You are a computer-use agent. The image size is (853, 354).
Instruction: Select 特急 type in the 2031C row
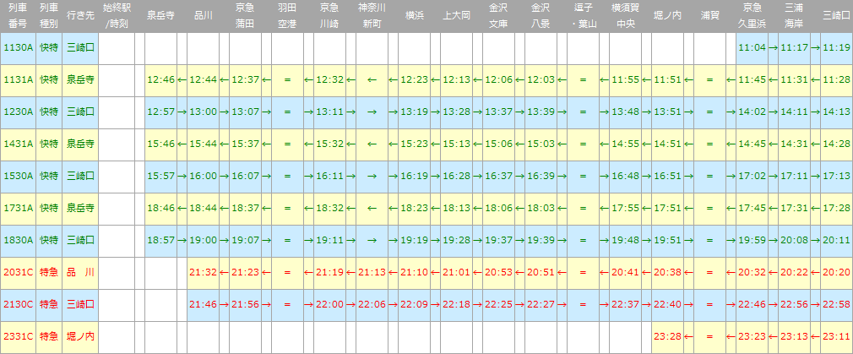49,272
